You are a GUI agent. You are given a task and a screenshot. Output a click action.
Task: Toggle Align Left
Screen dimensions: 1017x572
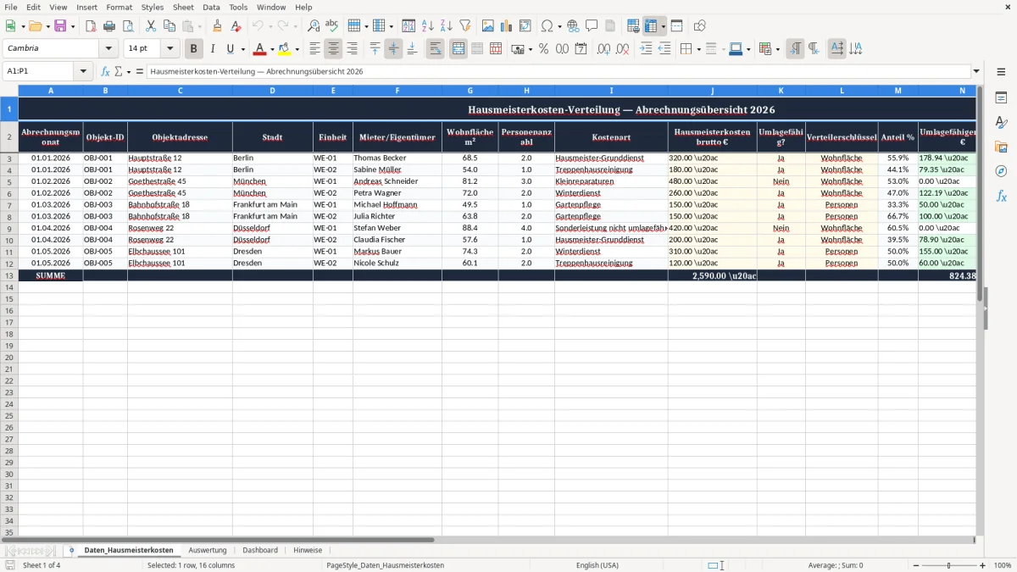(x=314, y=49)
